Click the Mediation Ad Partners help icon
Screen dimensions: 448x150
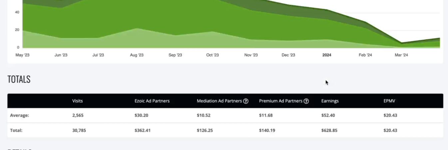pos(246,101)
